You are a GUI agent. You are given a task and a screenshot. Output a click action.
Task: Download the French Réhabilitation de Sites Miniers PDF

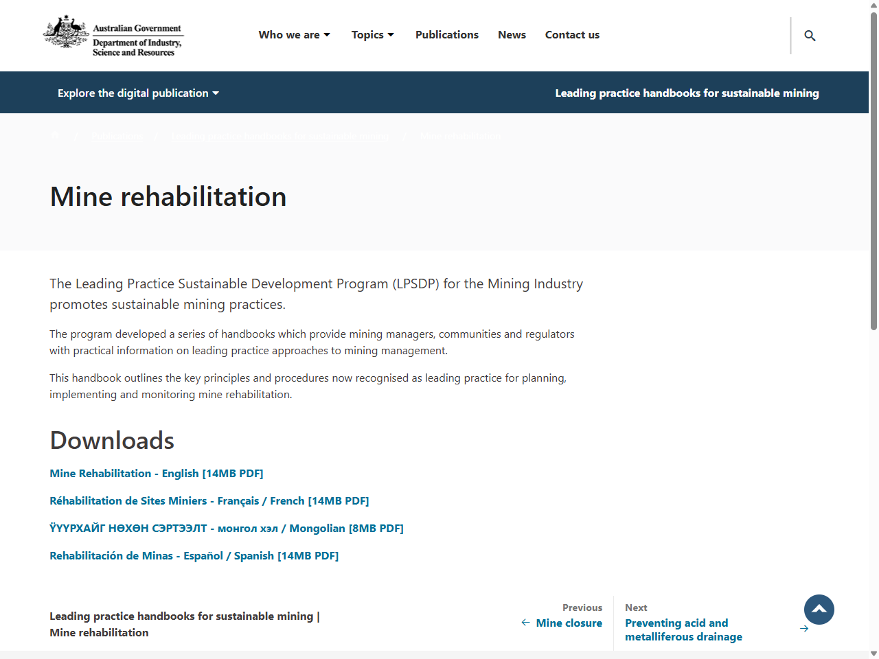[x=209, y=501]
